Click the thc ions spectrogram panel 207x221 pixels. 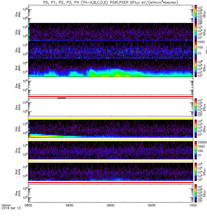[x=111, y=150]
